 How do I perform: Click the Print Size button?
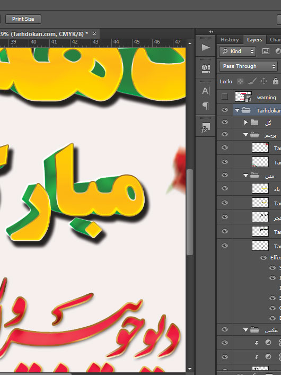click(23, 19)
